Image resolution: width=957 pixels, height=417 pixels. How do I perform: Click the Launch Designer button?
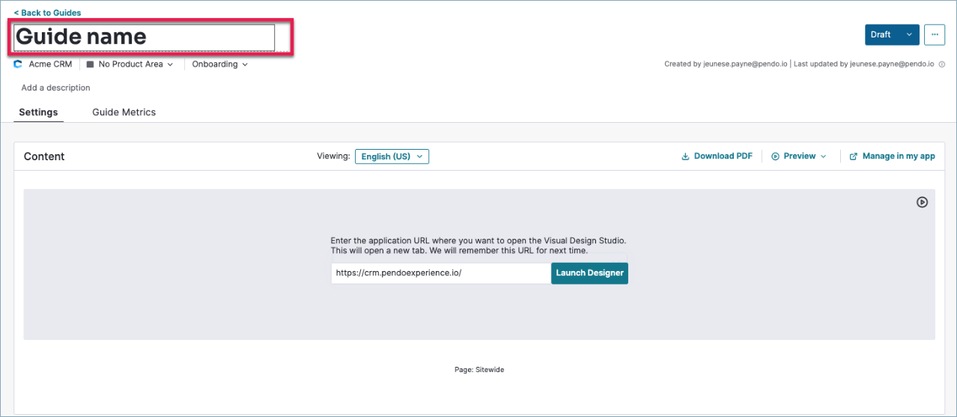pyautogui.click(x=589, y=273)
